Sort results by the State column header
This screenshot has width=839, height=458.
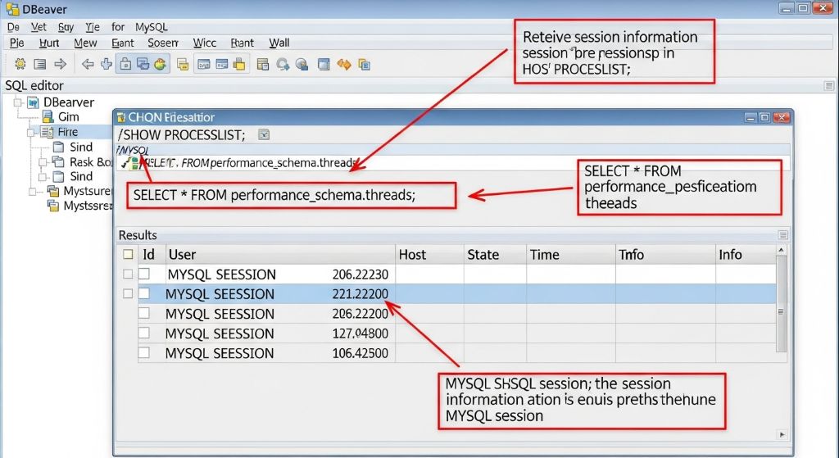click(495, 254)
